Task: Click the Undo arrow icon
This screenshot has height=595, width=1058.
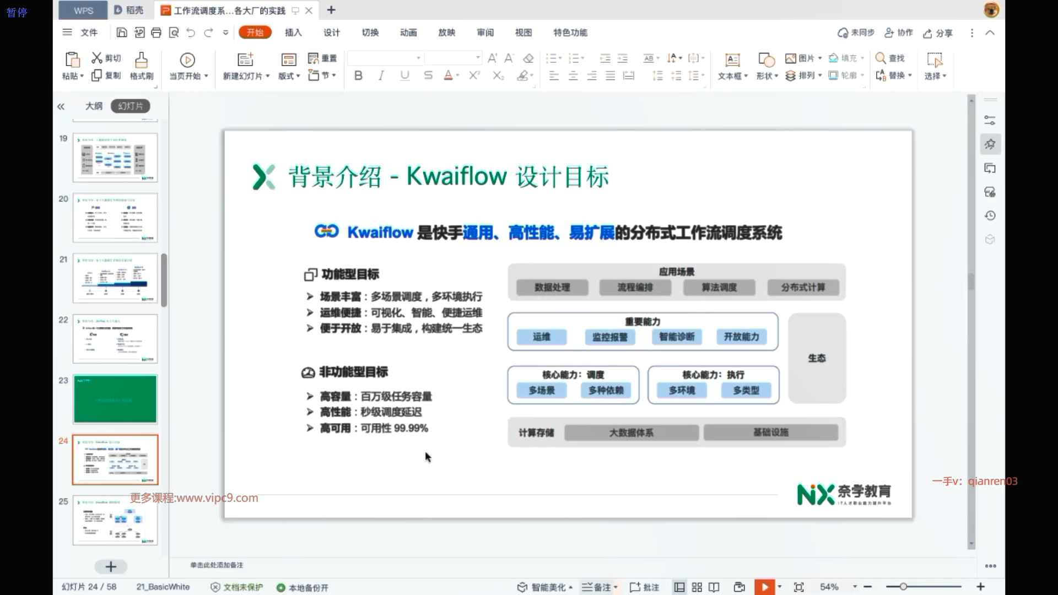Action: 191,33
